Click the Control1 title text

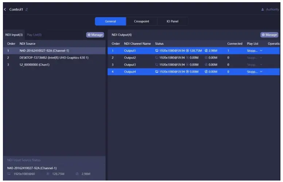click(16, 9)
